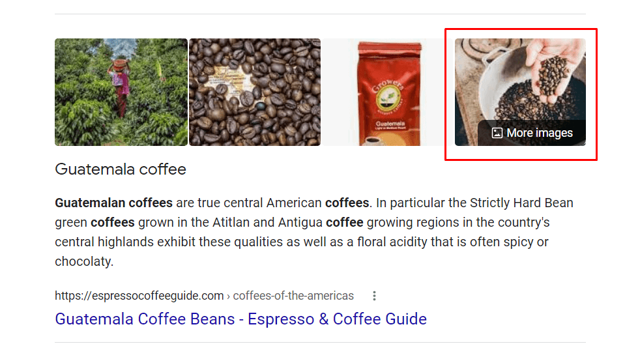Open the red Guatemala coffee bag thumbnail
625x344 pixels.
click(388, 92)
